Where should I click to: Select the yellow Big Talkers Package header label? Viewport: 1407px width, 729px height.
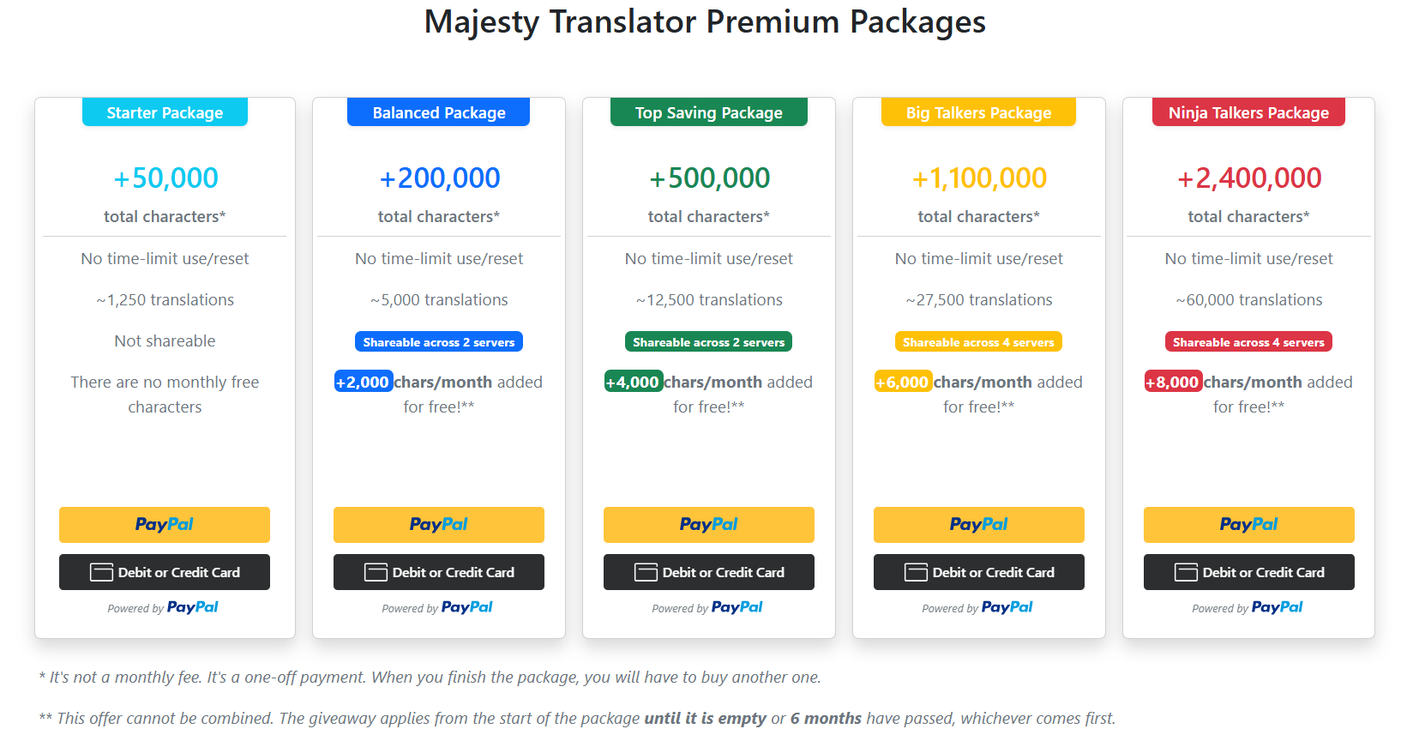pos(978,112)
